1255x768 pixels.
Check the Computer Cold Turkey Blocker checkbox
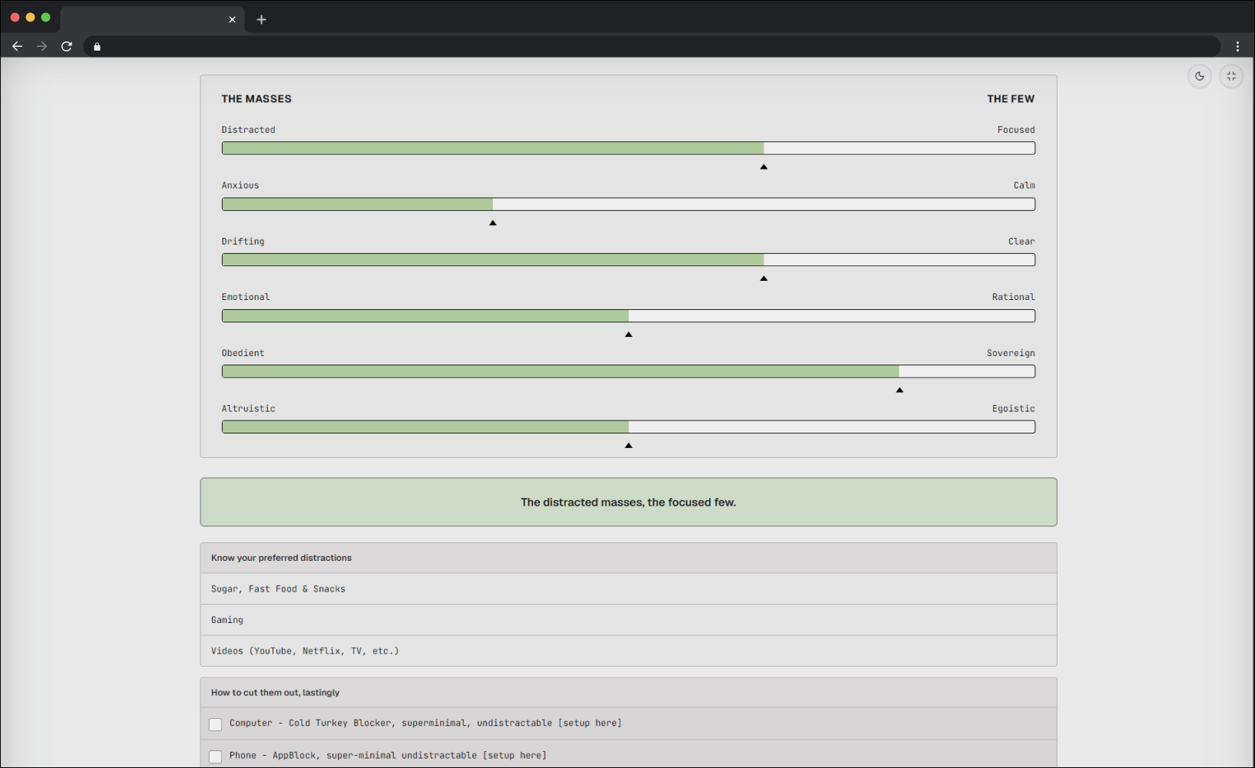(215, 724)
